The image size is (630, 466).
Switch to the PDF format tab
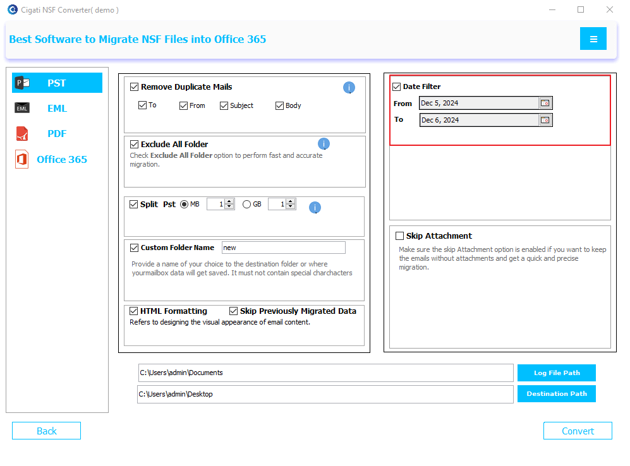click(x=57, y=134)
